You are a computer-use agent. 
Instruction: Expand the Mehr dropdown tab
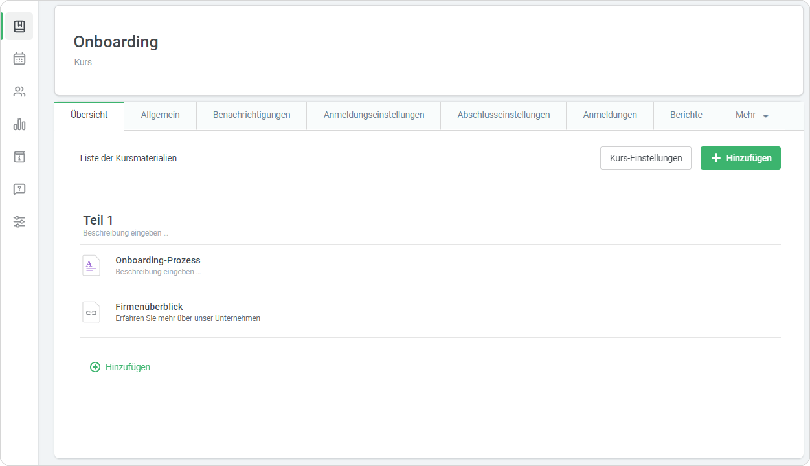click(x=752, y=115)
